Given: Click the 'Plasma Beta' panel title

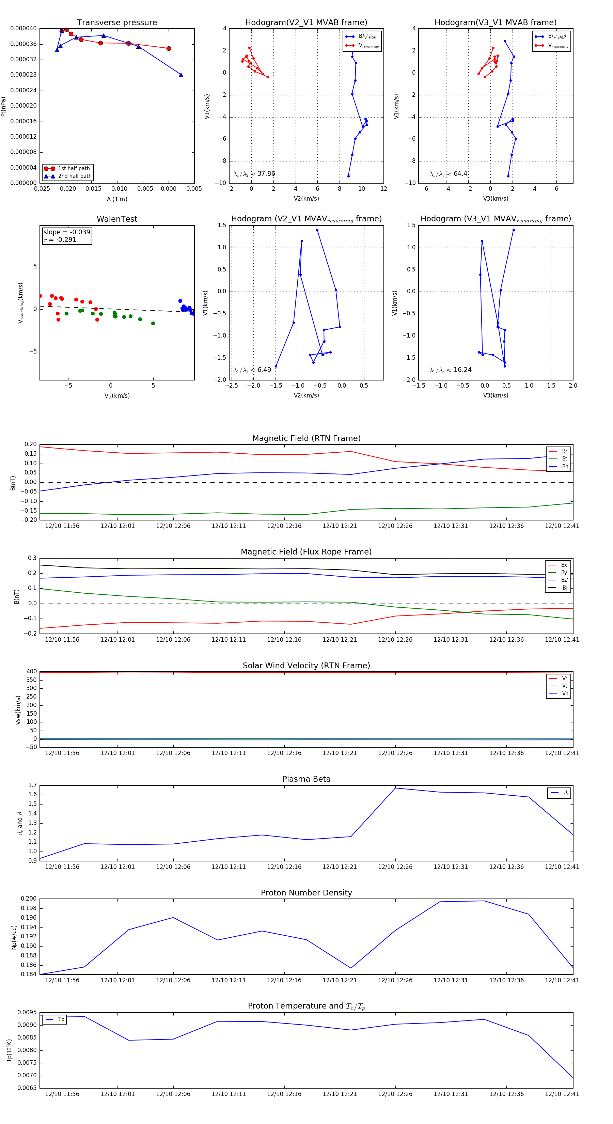Looking at the screenshot, I should click(306, 779).
